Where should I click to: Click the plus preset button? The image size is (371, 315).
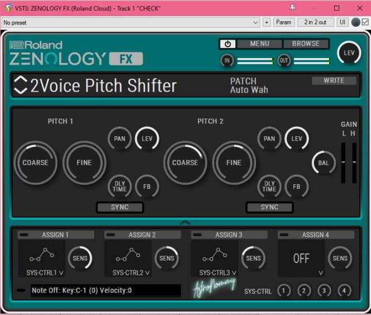click(267, 22)
